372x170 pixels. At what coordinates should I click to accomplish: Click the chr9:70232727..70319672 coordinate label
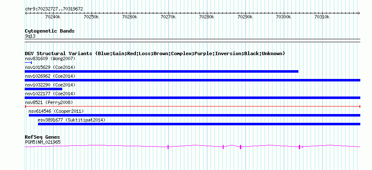click(x=54, y=9)
